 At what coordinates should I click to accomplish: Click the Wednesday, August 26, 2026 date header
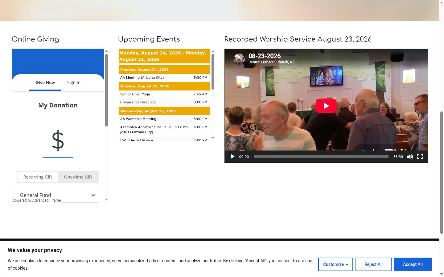coord(164,111)
